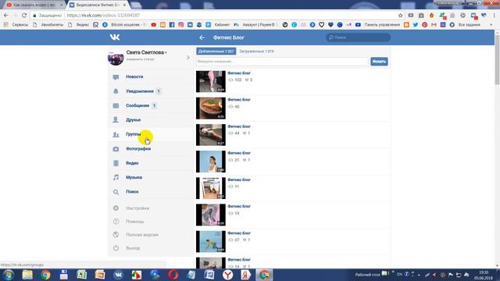Screen dimensions: 500x281
Task: Click the Видео film icon in sidebar
Action: tap(116, 163)
